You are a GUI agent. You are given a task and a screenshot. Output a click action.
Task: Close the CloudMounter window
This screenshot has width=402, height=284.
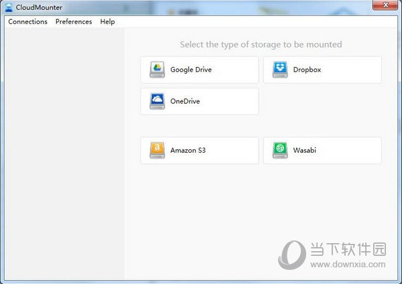385,5
